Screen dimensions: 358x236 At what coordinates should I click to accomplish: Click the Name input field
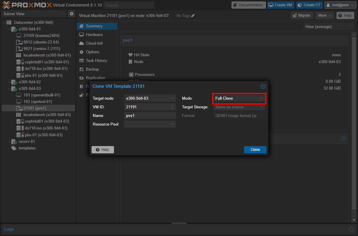[x=150, y=115]
